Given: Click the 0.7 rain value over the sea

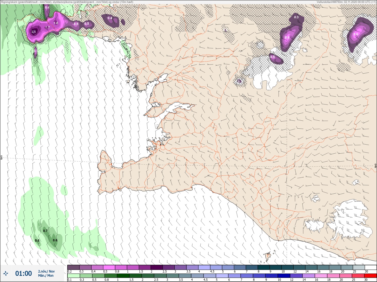Looking at the screenshot, I should tap(45, 231).
